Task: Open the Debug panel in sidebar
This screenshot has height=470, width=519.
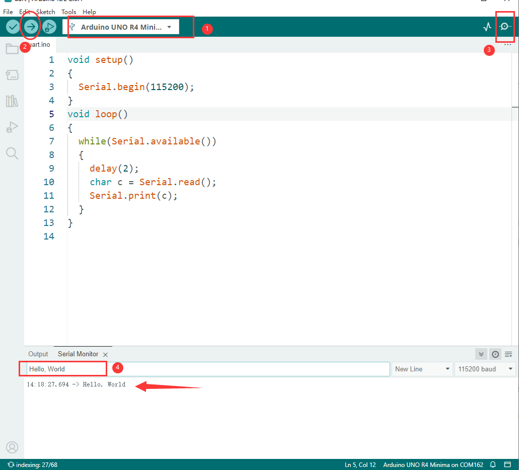Action: click(12, 127)
